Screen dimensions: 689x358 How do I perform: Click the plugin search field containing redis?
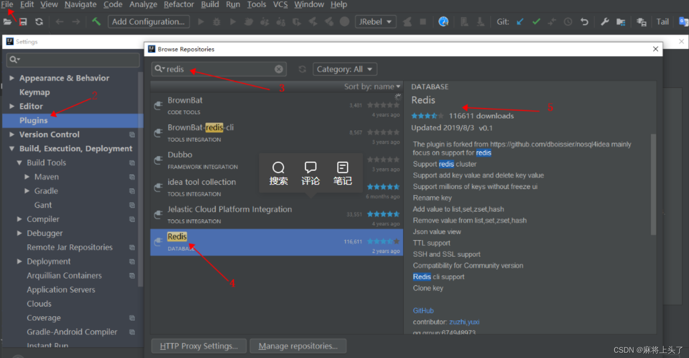(219, 69)
